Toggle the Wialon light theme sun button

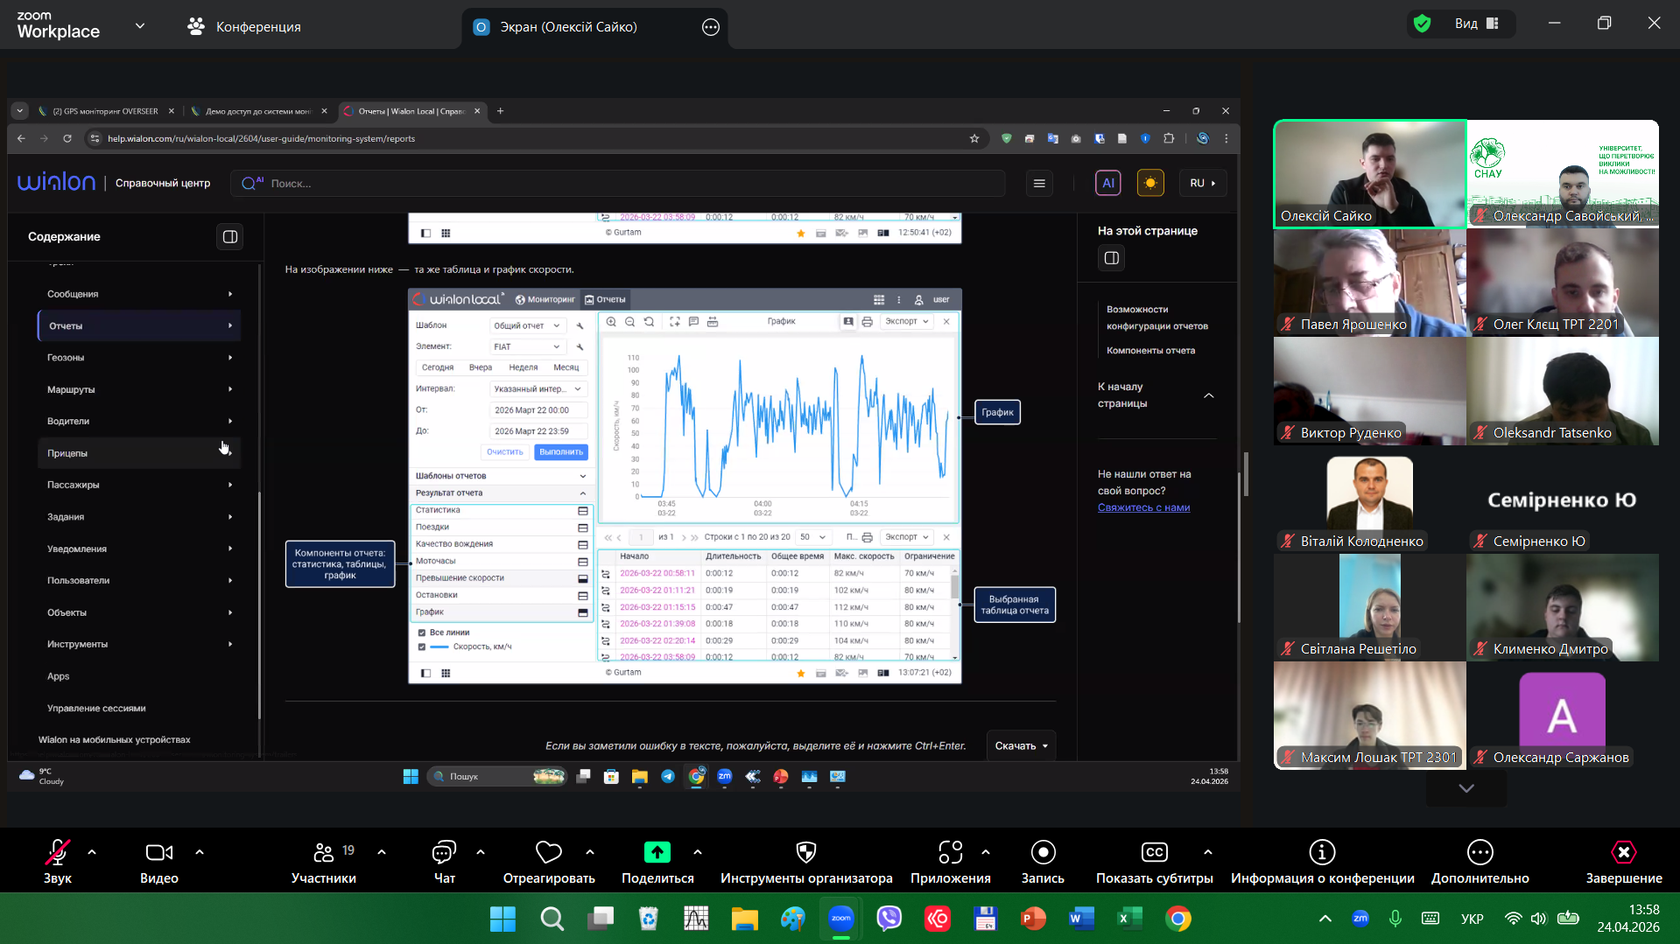point(1149,183)
